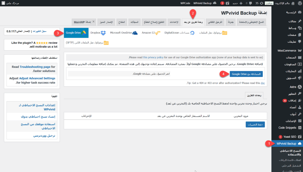Click the DigitalOcean logo icon
The height and width of the screenshot is (172, 303).
pyautogui.click(x=192, y=33)
